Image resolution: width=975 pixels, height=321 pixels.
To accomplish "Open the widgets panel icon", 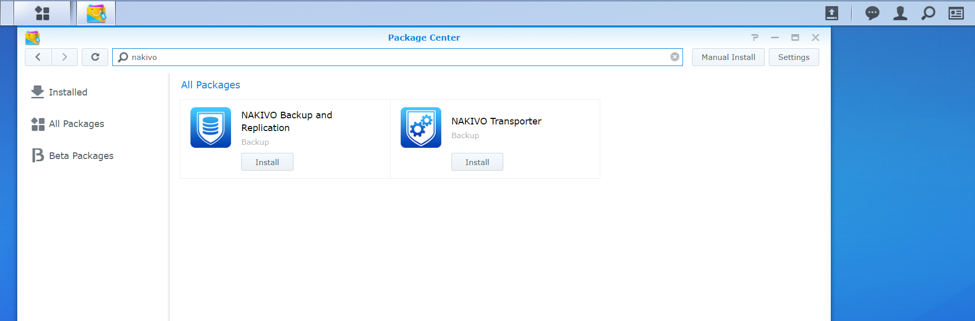I will pos(956,13).
